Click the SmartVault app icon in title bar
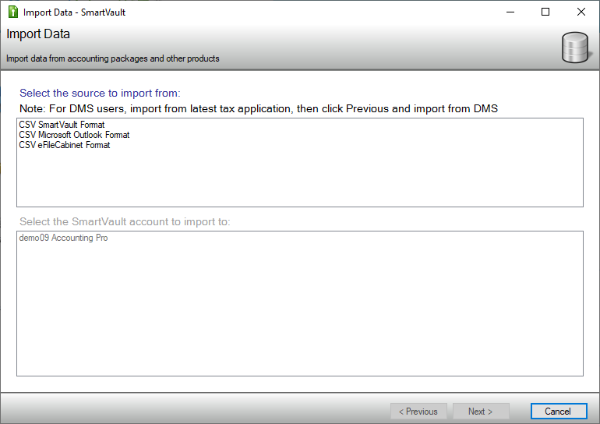The height and width of the screenshot is (424, 600). (x=12, y=12)
